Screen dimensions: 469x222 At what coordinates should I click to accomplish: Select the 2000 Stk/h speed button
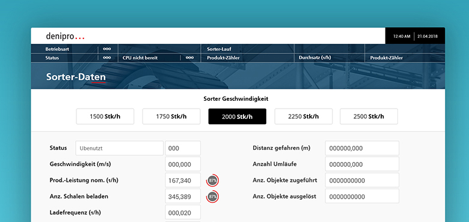pos(237,116)
